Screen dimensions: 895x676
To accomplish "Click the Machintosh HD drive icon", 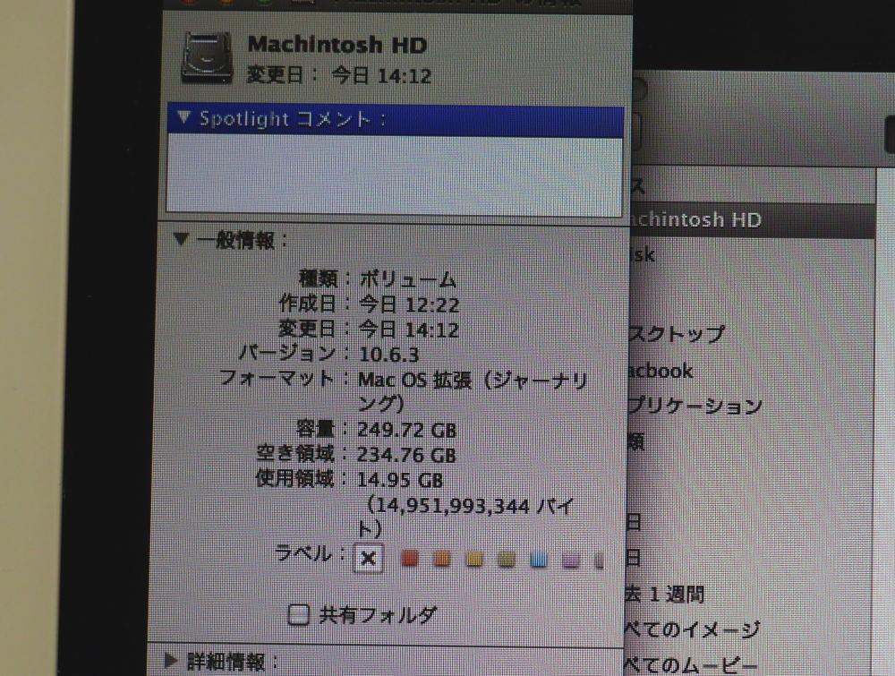I will pyautogui.click(x=207, y=57).
